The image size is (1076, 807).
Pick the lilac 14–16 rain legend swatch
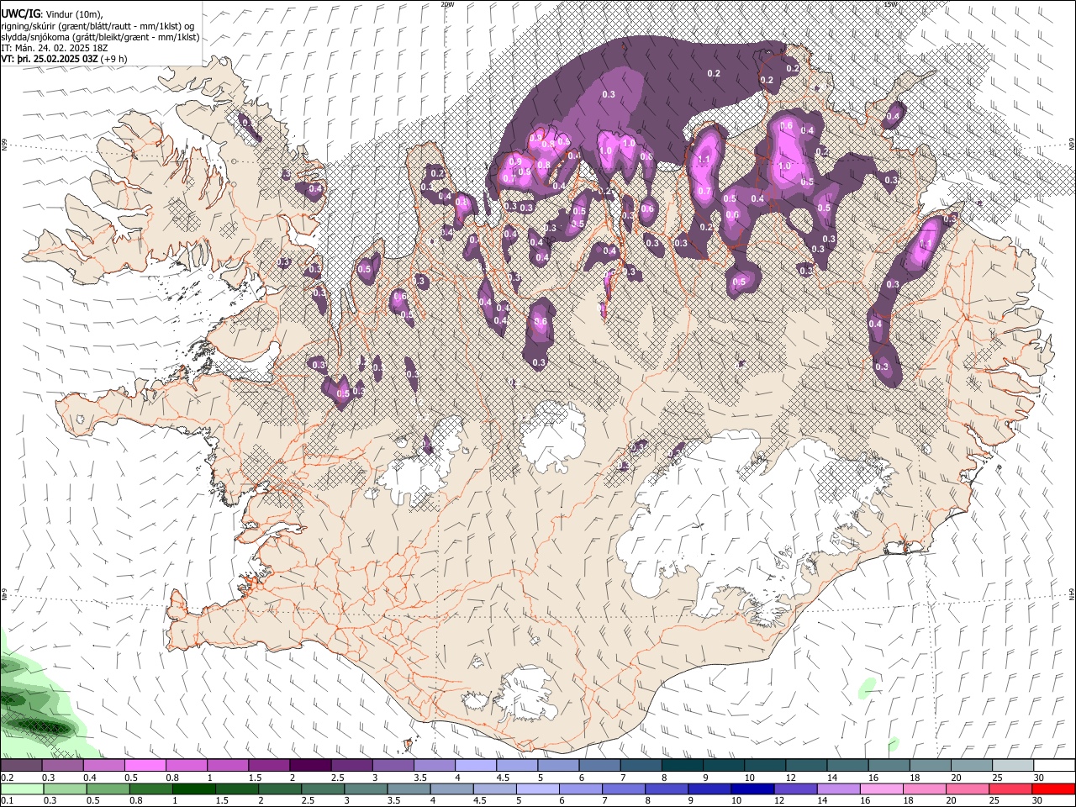[837, 789]
